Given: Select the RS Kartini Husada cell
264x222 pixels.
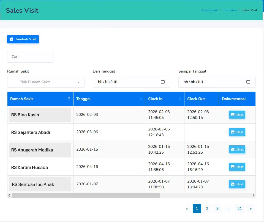Looking at the screenshot, I should point(40,167).
